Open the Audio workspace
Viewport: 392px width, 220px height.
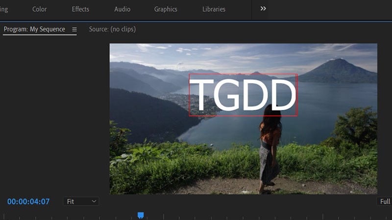(x=122, y=9)
